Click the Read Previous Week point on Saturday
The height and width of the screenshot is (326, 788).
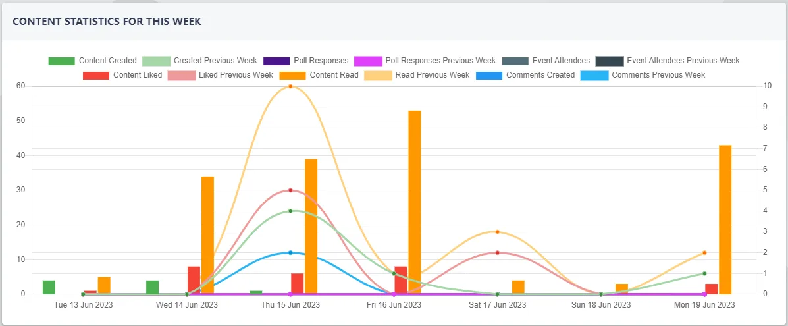pyautogui.click(x=498, y=232)
